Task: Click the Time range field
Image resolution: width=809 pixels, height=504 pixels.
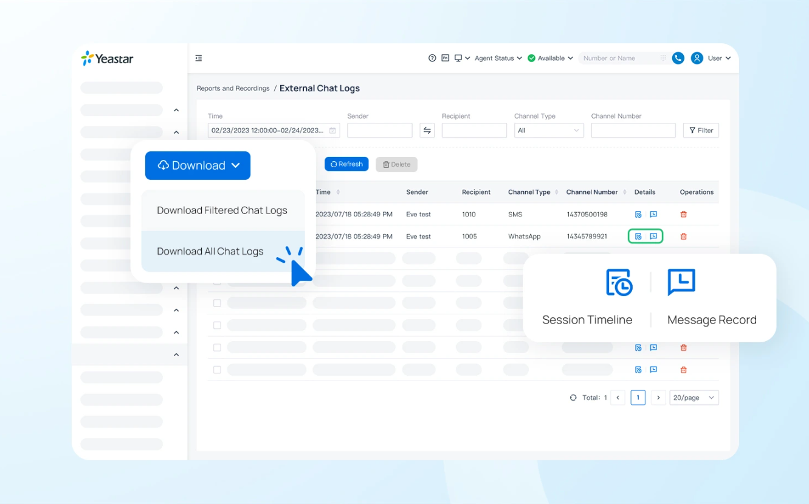Action: (274, 130)
